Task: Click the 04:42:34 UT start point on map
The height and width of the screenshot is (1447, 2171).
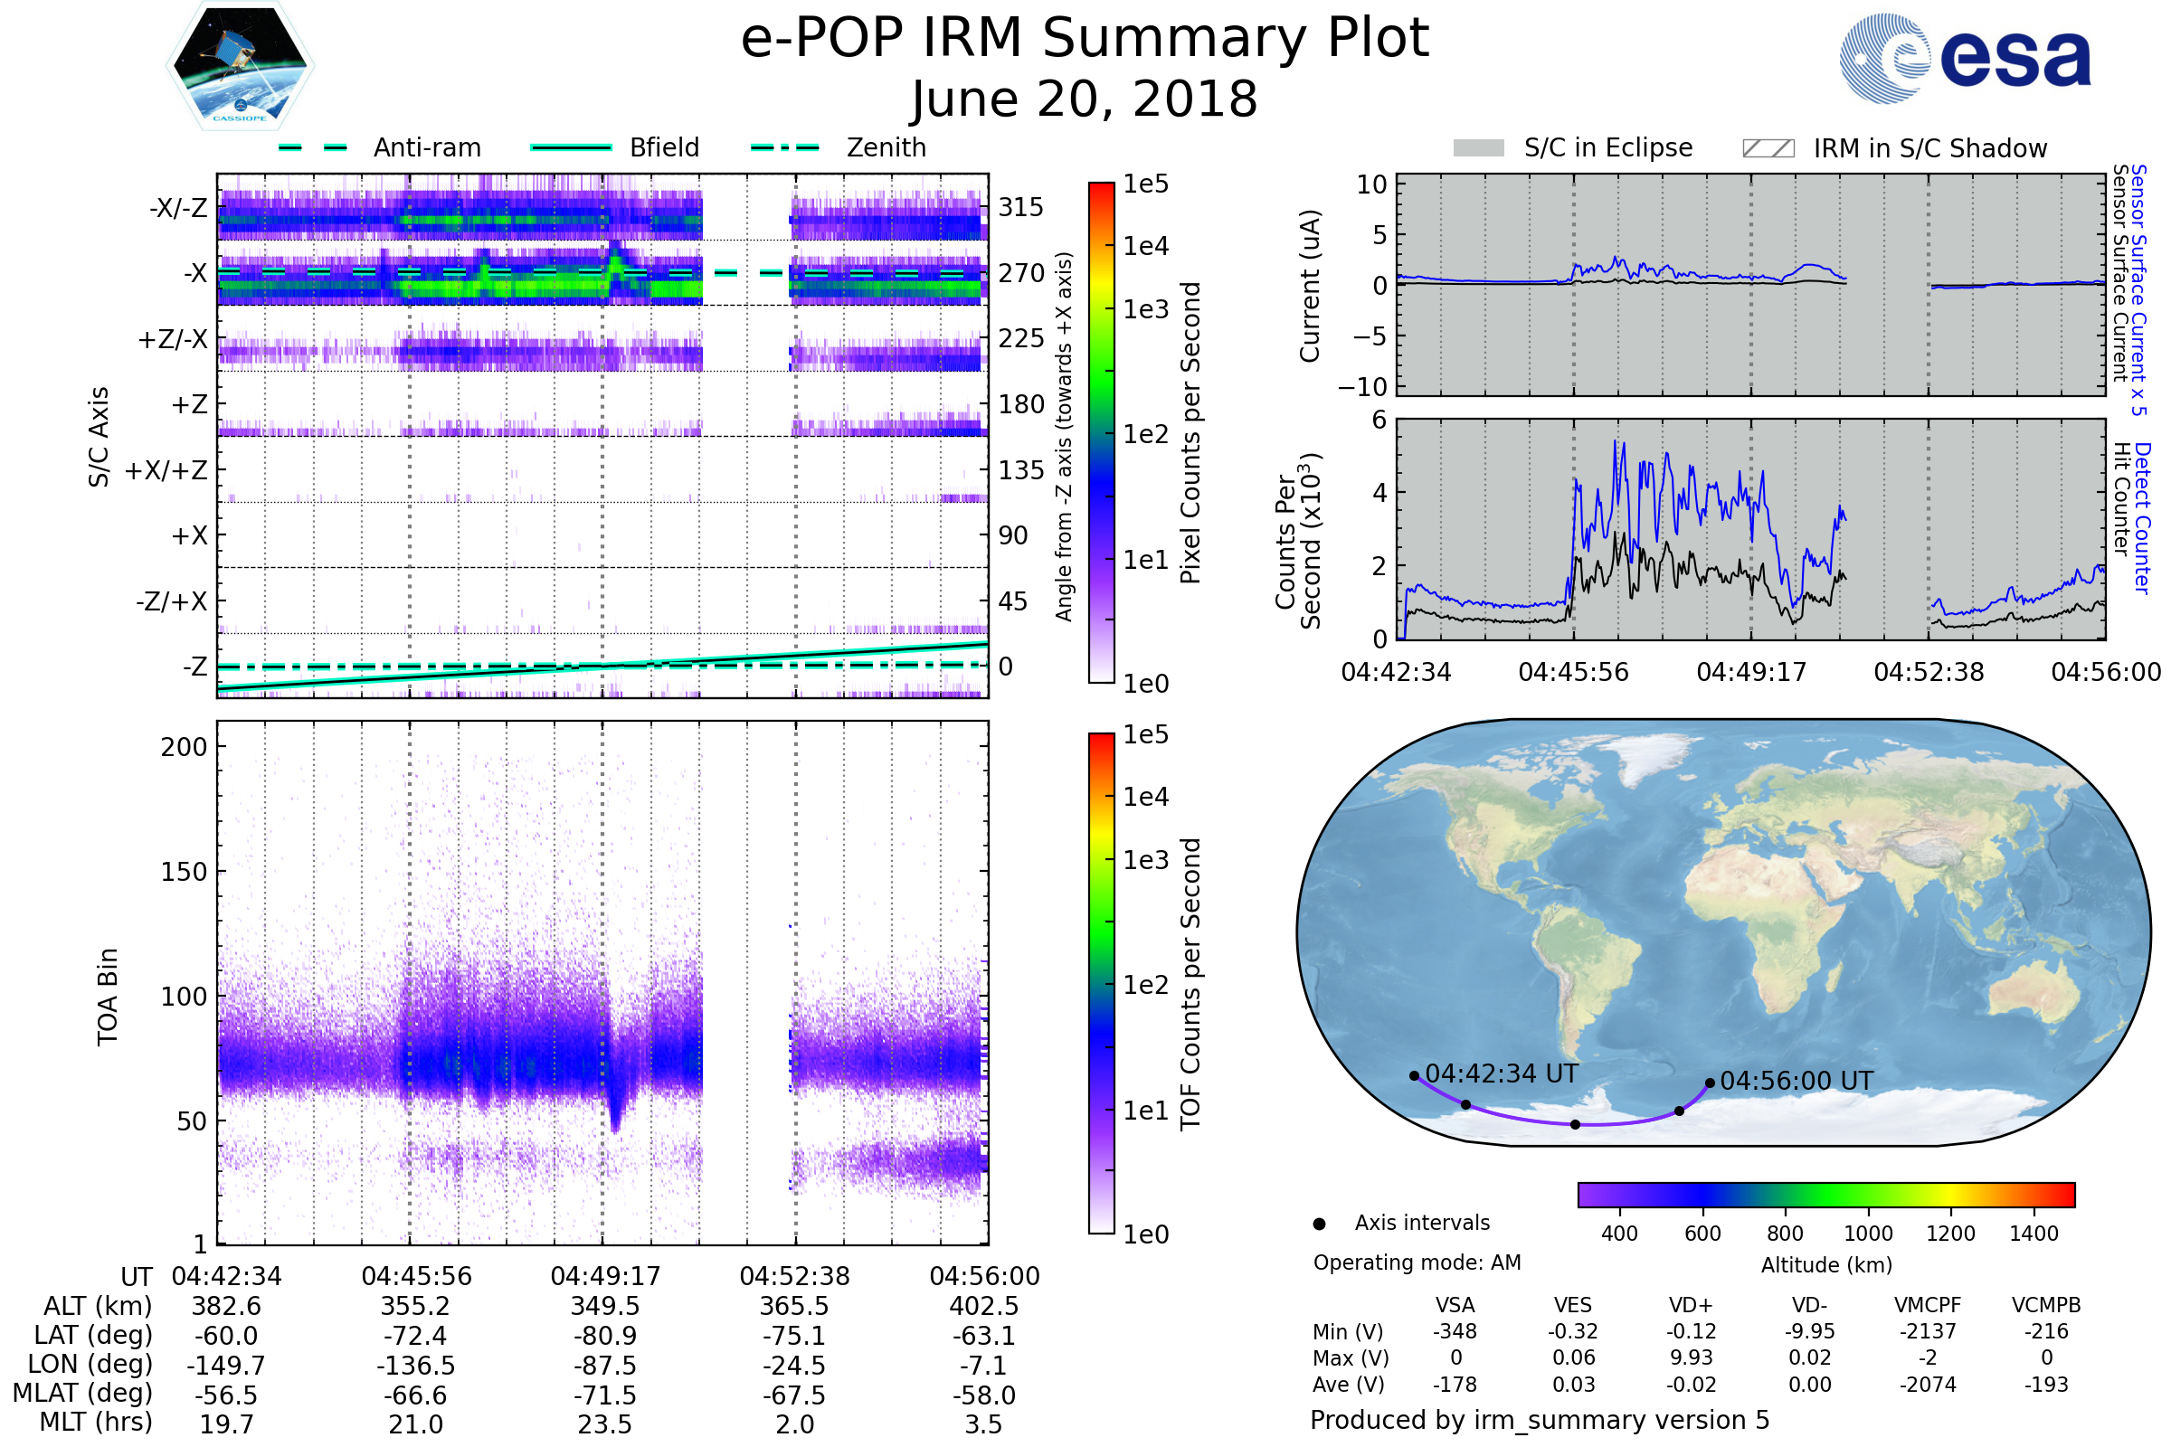Action: (x=1414, y=1075)
